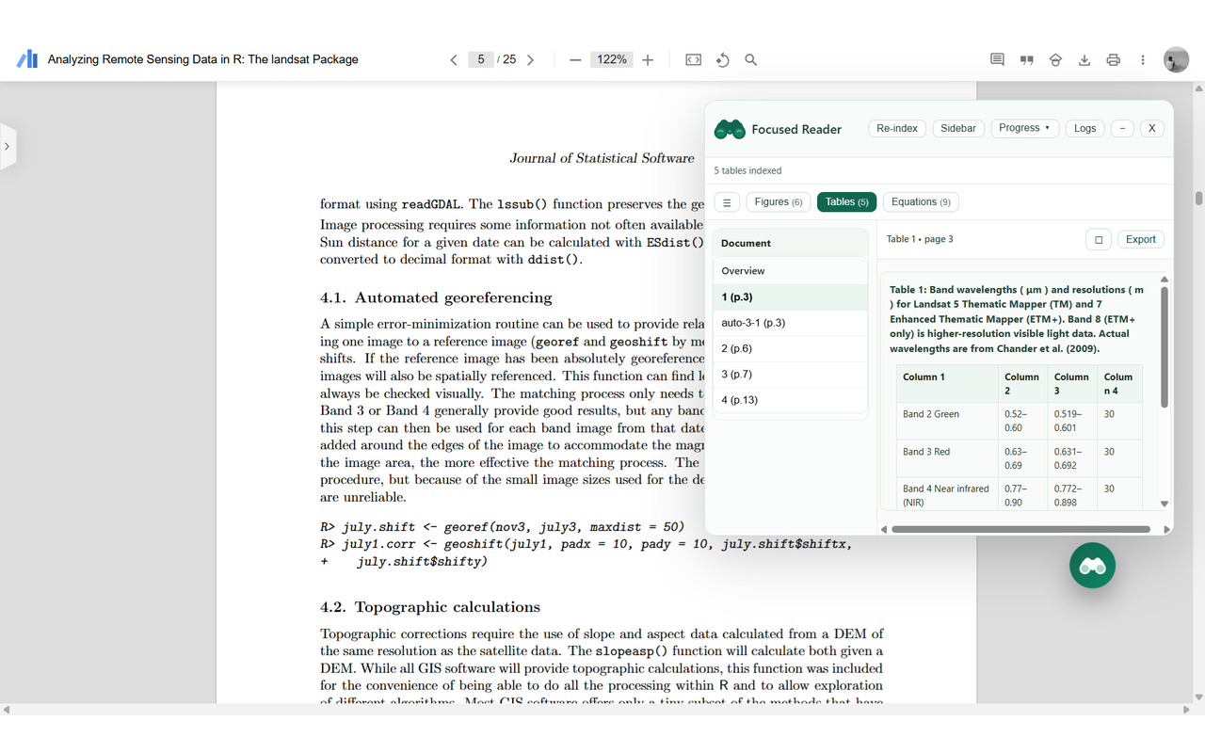Click the Column 1 table header
This screenshot has width=1205, height=753.
pos(946,384)
